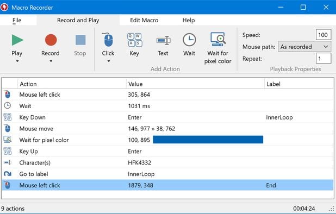Viewport: 336px width, 214px height.
Task: Click the Repeat count input field
Action: [x=323, y=59]
